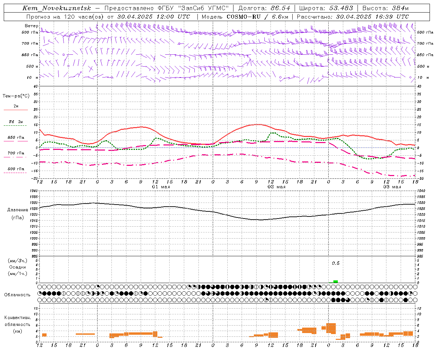Click the '850 гПа' entry in temperature legend

click(x=16, y=138)
